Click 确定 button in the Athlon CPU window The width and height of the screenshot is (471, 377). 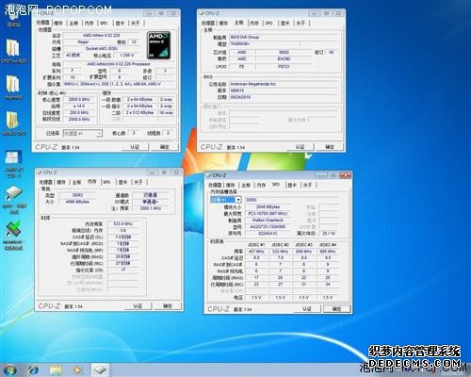pyautogui.click(x=164, y=147)
